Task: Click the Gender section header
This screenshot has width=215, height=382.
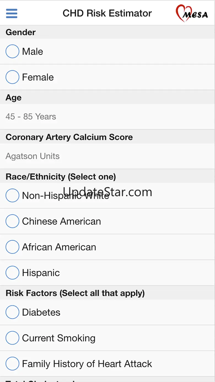Action: click(21, 32)
